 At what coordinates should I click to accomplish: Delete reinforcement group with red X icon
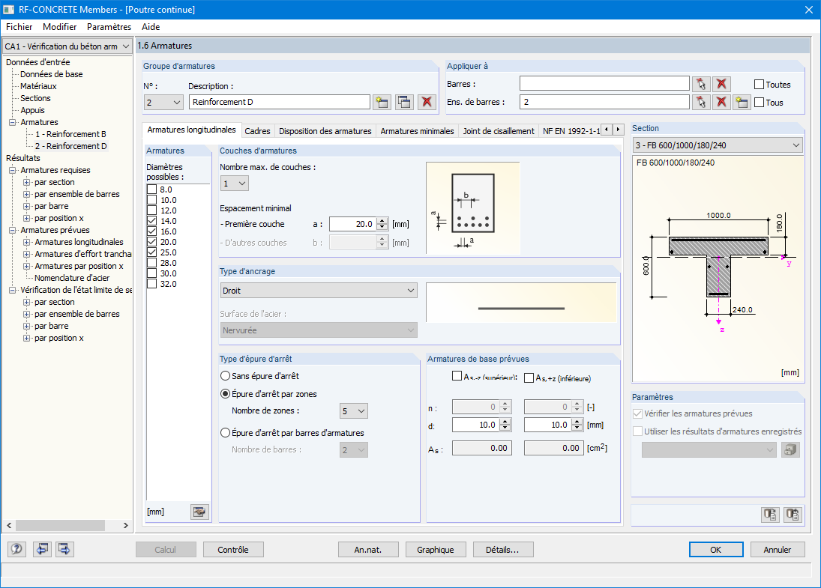pyautogui.click(x=427, y=102)
